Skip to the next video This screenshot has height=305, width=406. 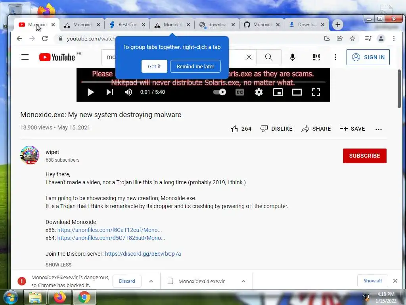coord(110,92)
